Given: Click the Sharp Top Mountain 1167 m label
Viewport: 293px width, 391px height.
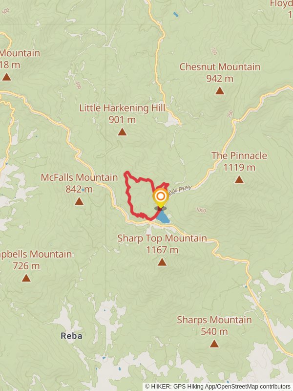Looking at the screenshot, I should click(162, 244).
